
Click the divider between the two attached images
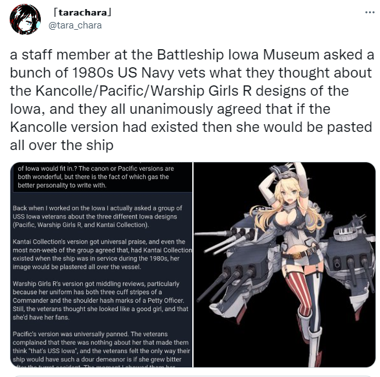point(193,264)
